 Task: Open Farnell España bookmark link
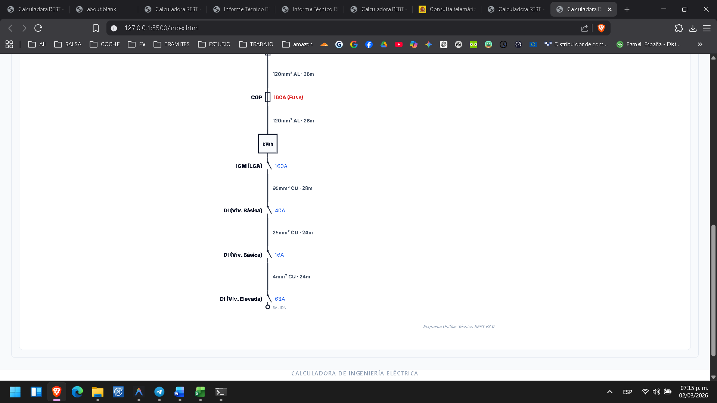(x=649, y=44)
